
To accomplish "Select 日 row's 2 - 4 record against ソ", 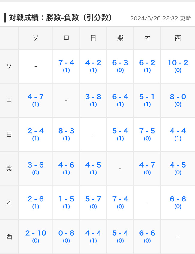I will pos(36,131).
